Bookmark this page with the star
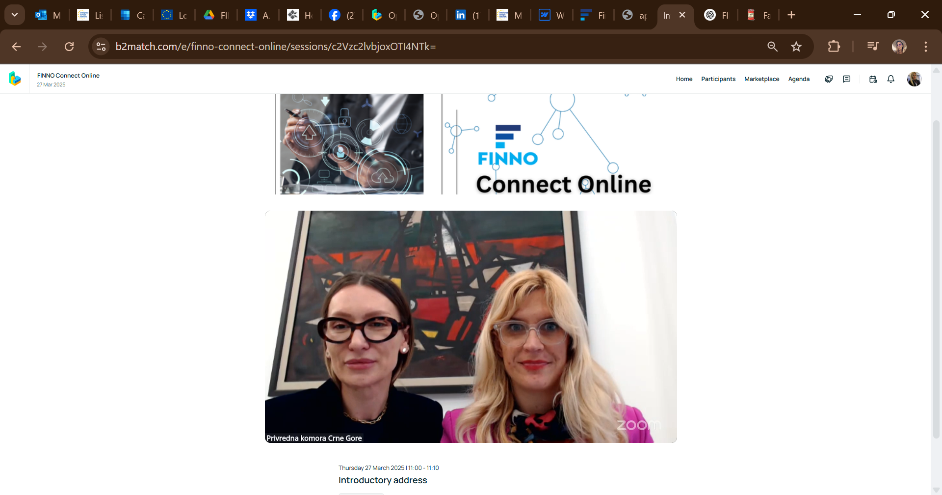This screenshot has width=942, height=495. 796,47
